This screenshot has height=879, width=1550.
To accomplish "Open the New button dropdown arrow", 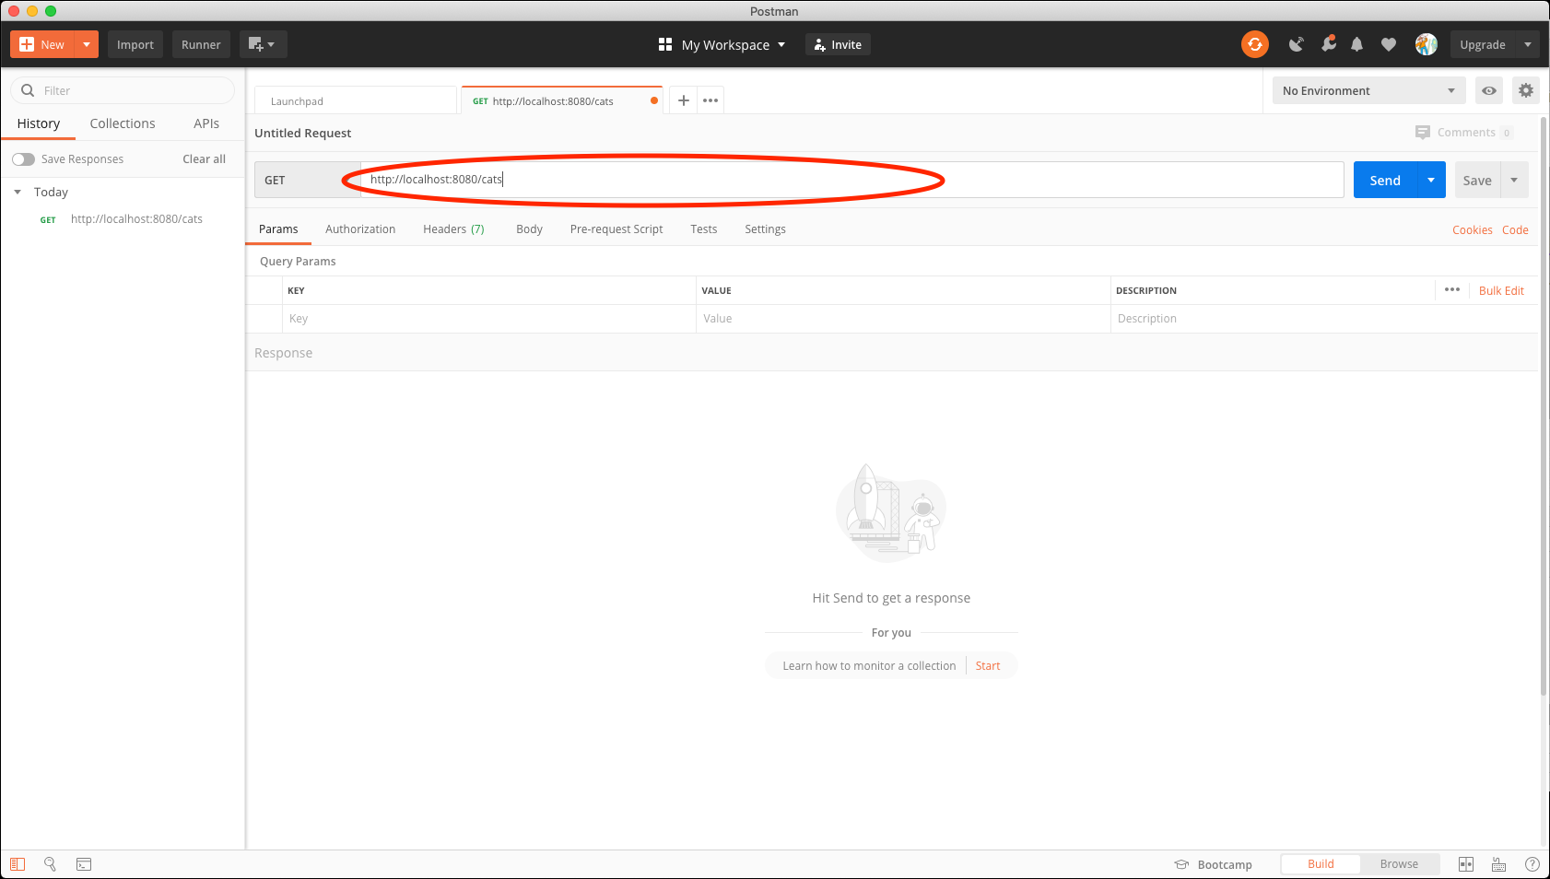I will [x=87, y=44].
